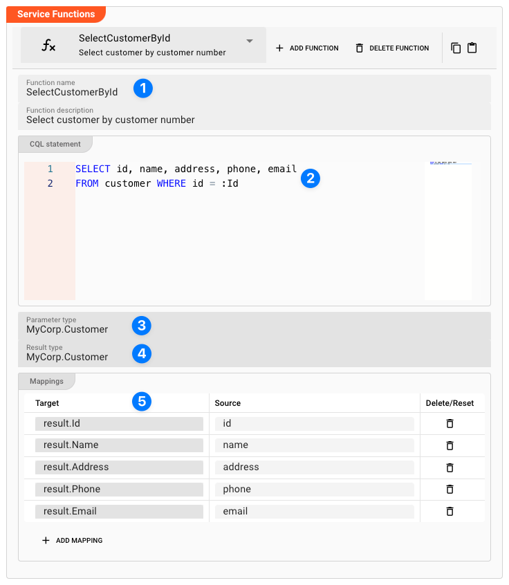Delete the result.Email mapping row
This screenshot has height=585, width=509.
450,512
